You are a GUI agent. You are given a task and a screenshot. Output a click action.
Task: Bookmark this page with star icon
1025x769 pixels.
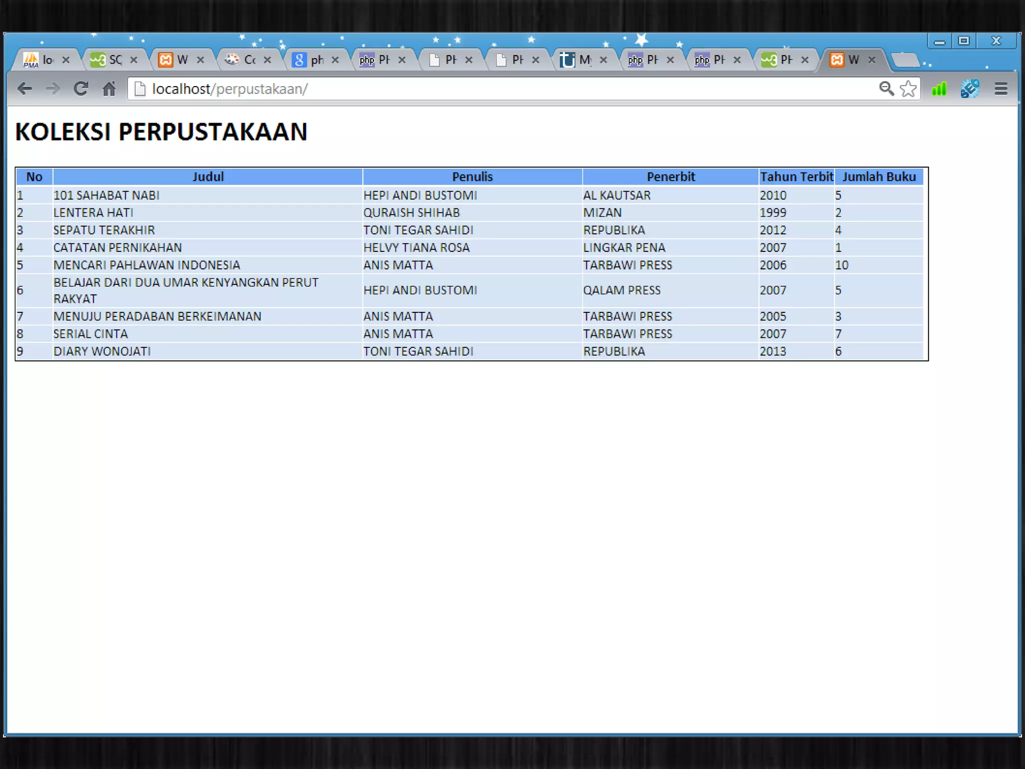[908, 89]
